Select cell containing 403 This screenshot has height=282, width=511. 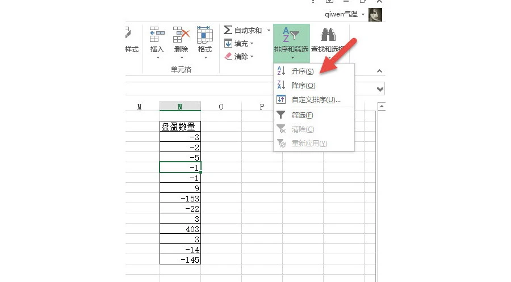[180, 228]
